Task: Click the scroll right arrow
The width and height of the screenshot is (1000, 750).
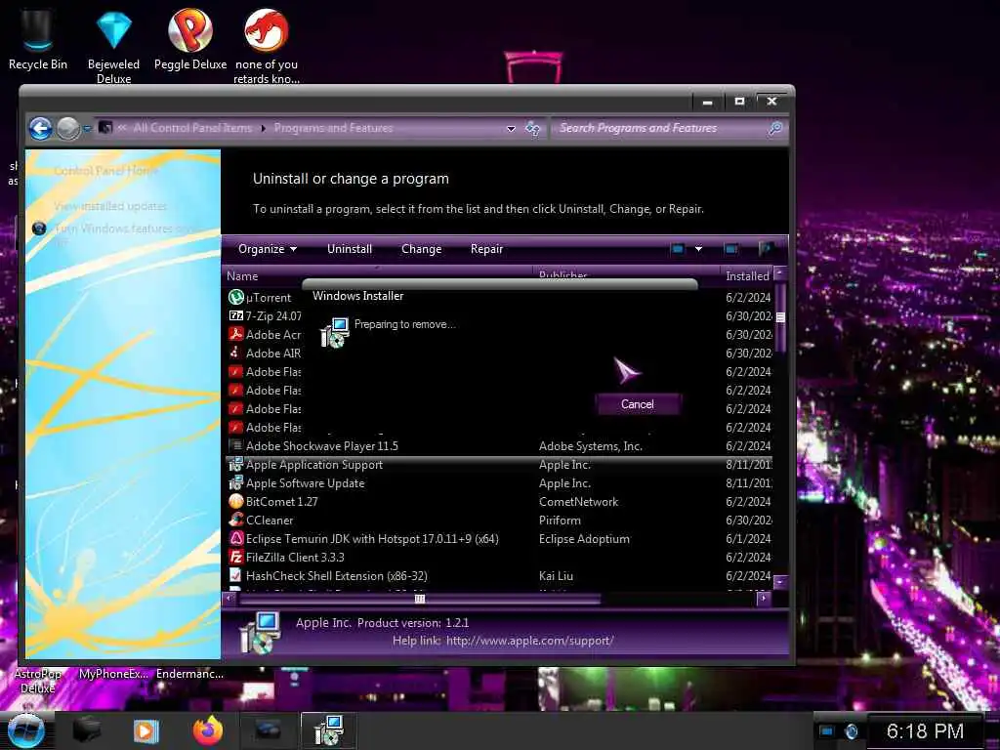Action: click(x=763, y=599)
